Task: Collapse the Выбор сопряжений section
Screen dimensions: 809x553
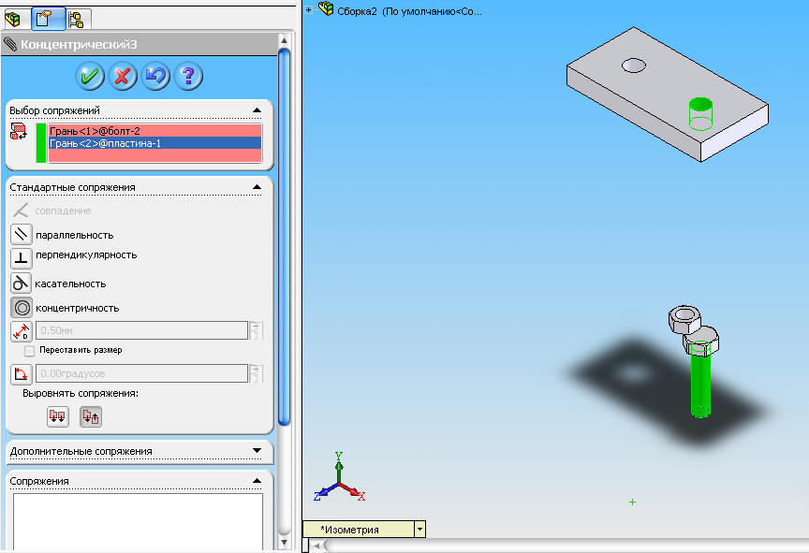Action: (x=257, y=110)
